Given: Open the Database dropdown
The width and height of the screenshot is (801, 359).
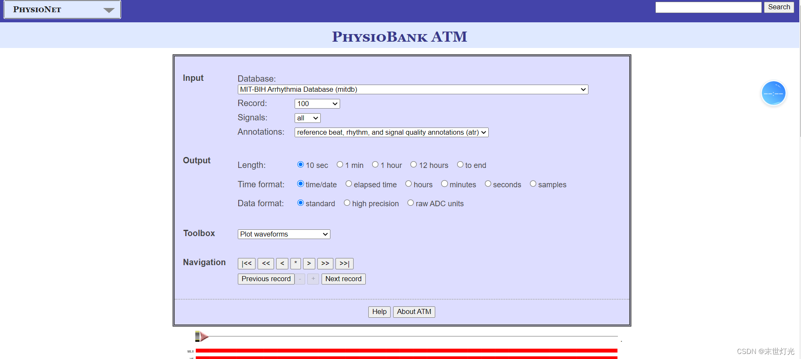Looking at the screenshot, I should (412, 89).
